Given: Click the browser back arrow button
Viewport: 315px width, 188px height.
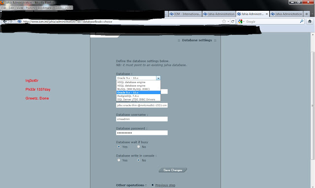Looking at the screenshot, I should point(5,22).
